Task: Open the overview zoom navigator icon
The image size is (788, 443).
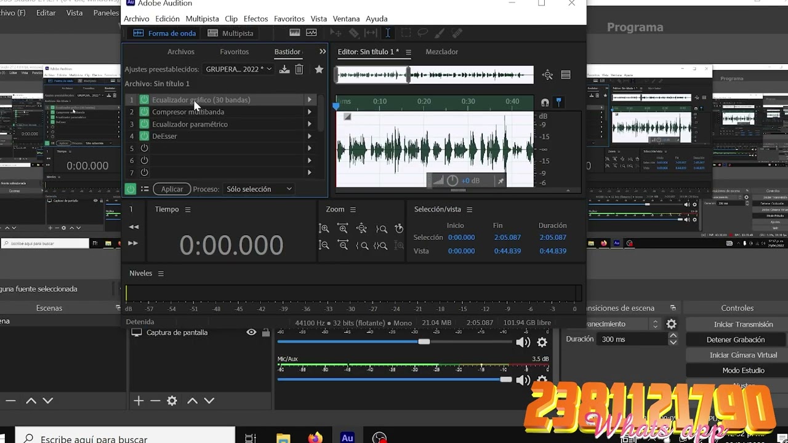Action: pos(547,75)
